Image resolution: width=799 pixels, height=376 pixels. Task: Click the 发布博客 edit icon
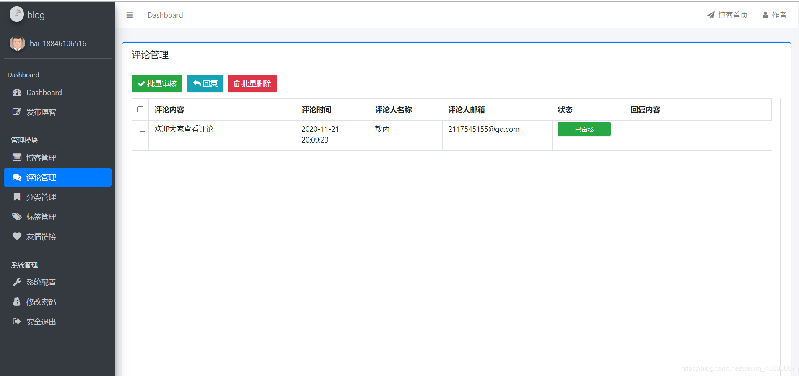point(17,112)
